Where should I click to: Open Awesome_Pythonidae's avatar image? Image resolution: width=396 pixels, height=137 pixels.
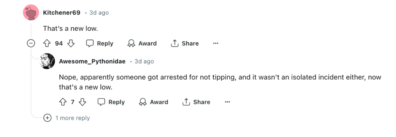pyautogui.click(x=47, y=61)
